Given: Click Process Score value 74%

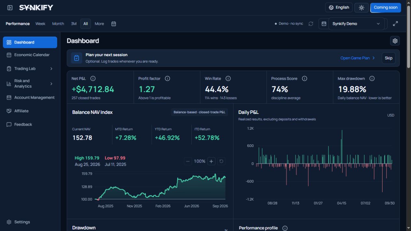Looking at the screenshot, I should pyautogui.click(x=280, y=89).
